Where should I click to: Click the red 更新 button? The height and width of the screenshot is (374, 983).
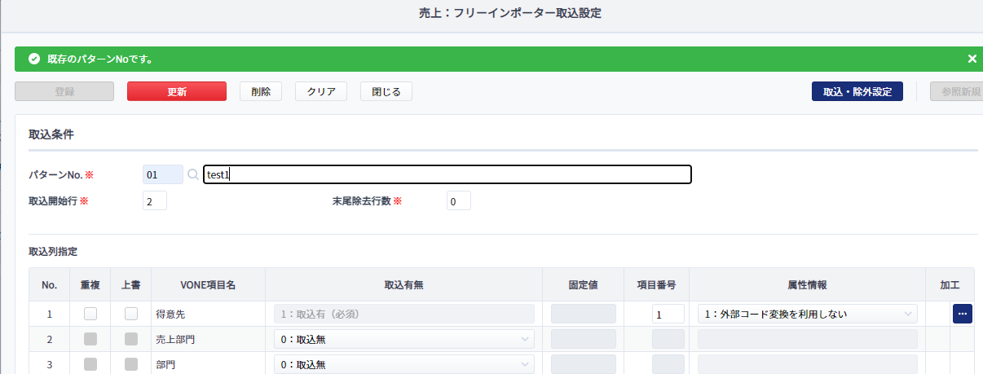click(177, 91)
